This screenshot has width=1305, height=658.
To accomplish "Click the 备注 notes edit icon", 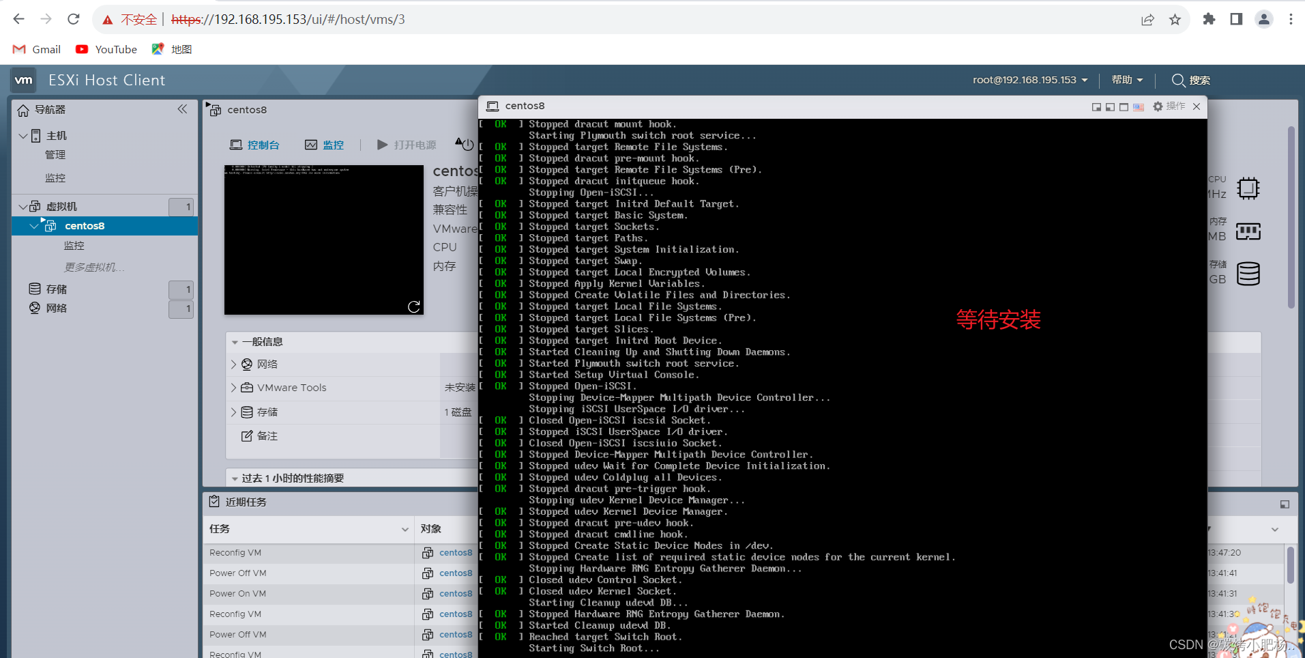I will coord(247,435).
